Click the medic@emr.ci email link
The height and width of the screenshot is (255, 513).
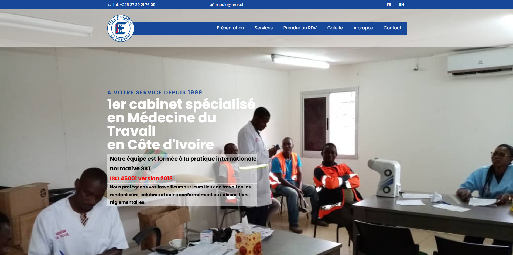[229, 5]
